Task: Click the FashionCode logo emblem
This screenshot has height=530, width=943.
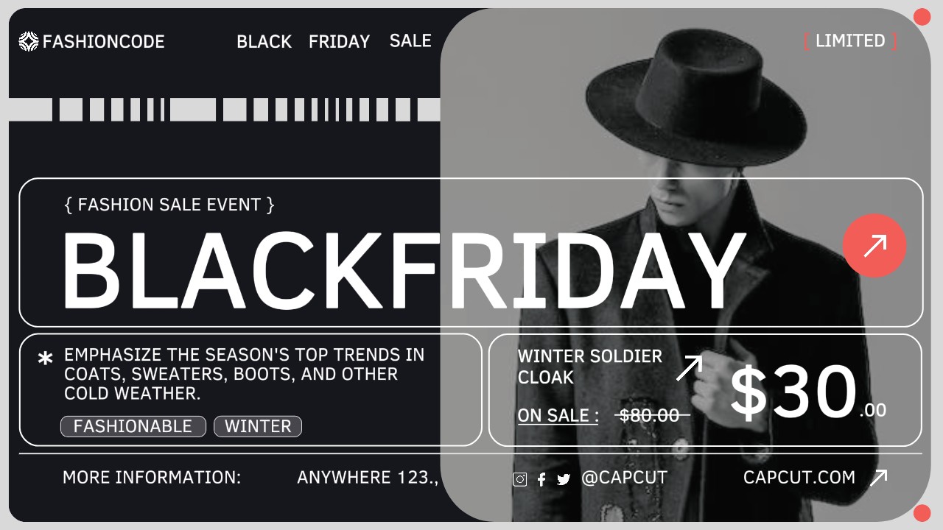Action: (29, 41)
